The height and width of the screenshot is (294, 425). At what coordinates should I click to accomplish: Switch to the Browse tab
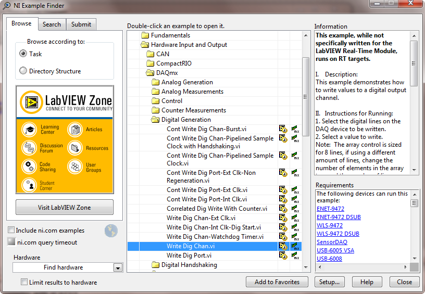[22, 24]
